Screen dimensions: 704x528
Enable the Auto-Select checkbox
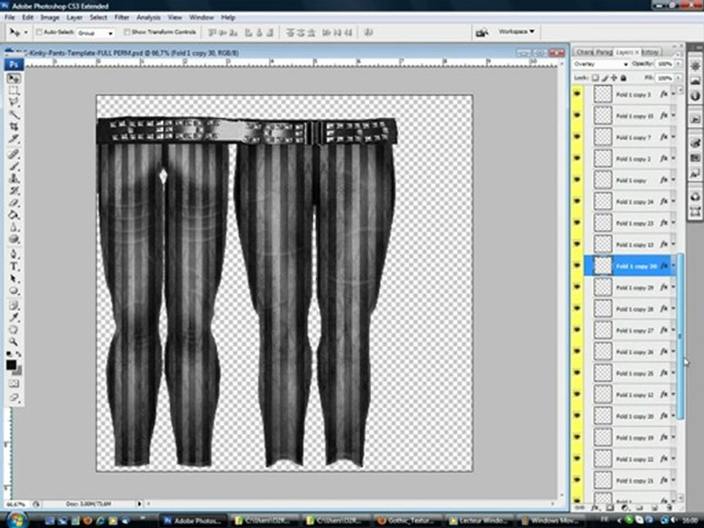pyautogui.click(x=39, y=32)
